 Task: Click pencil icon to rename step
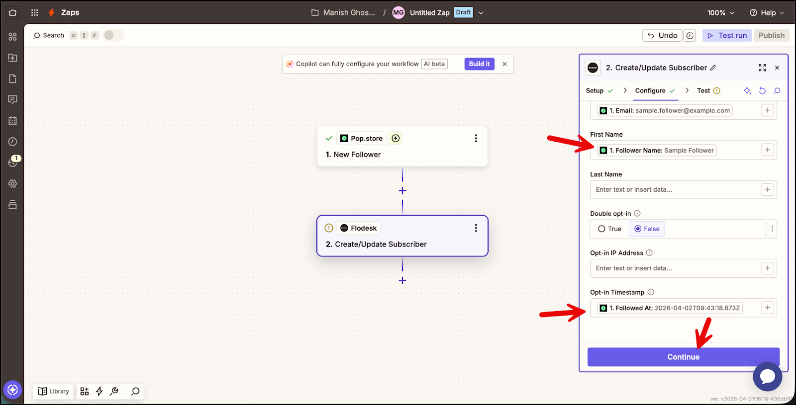[713, 68]
